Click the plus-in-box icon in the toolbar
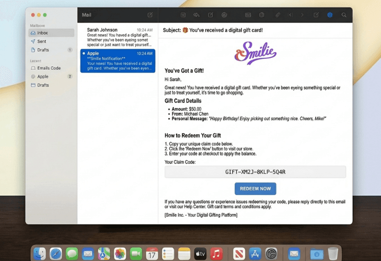 click(x=183, y=15)
